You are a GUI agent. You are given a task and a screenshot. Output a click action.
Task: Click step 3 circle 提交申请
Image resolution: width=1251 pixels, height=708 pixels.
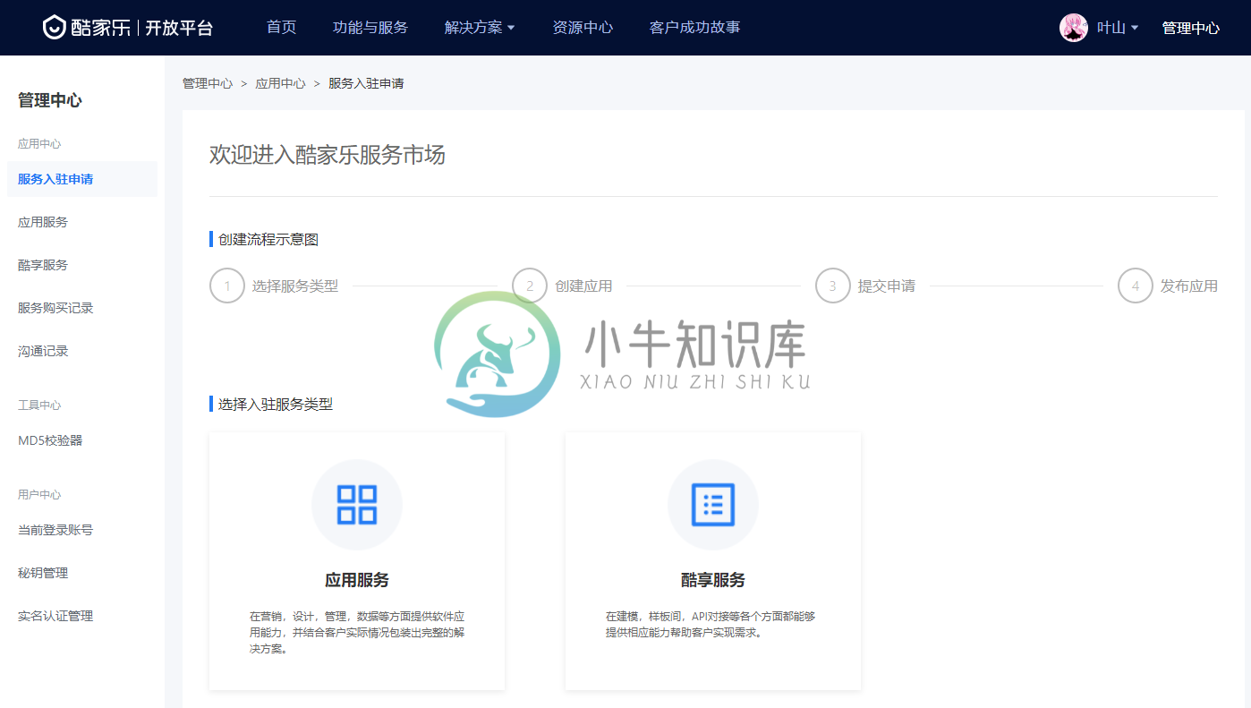(833, 286)
